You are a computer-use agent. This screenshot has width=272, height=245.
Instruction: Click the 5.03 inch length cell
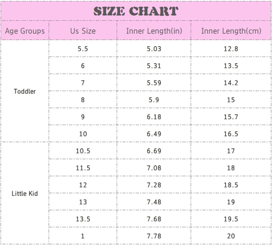[x=154, y=49]
